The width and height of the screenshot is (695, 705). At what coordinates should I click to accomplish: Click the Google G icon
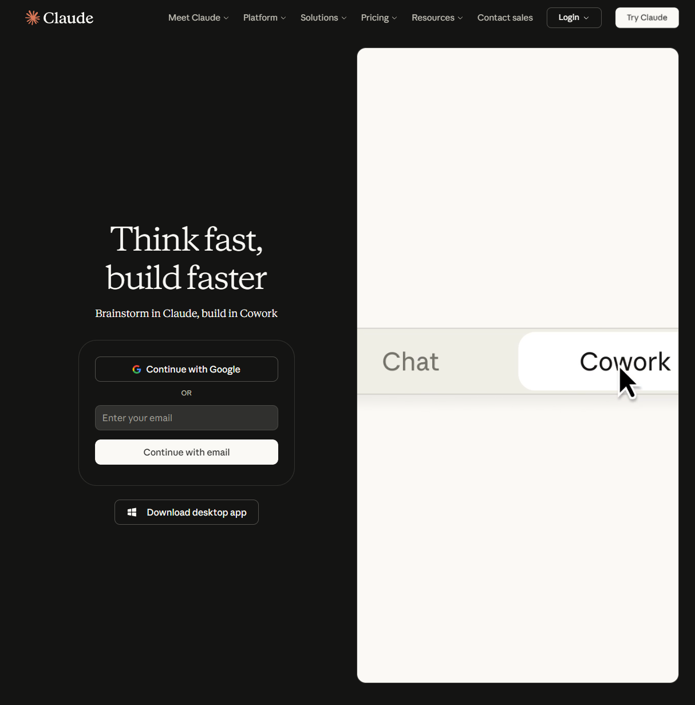(x=137, y=370)
